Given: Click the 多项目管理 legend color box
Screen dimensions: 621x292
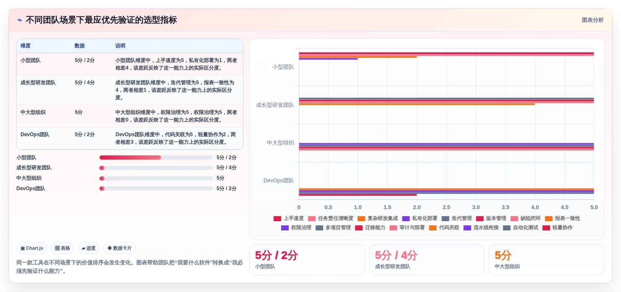Looking at the screenshot, I should point(319,228).
